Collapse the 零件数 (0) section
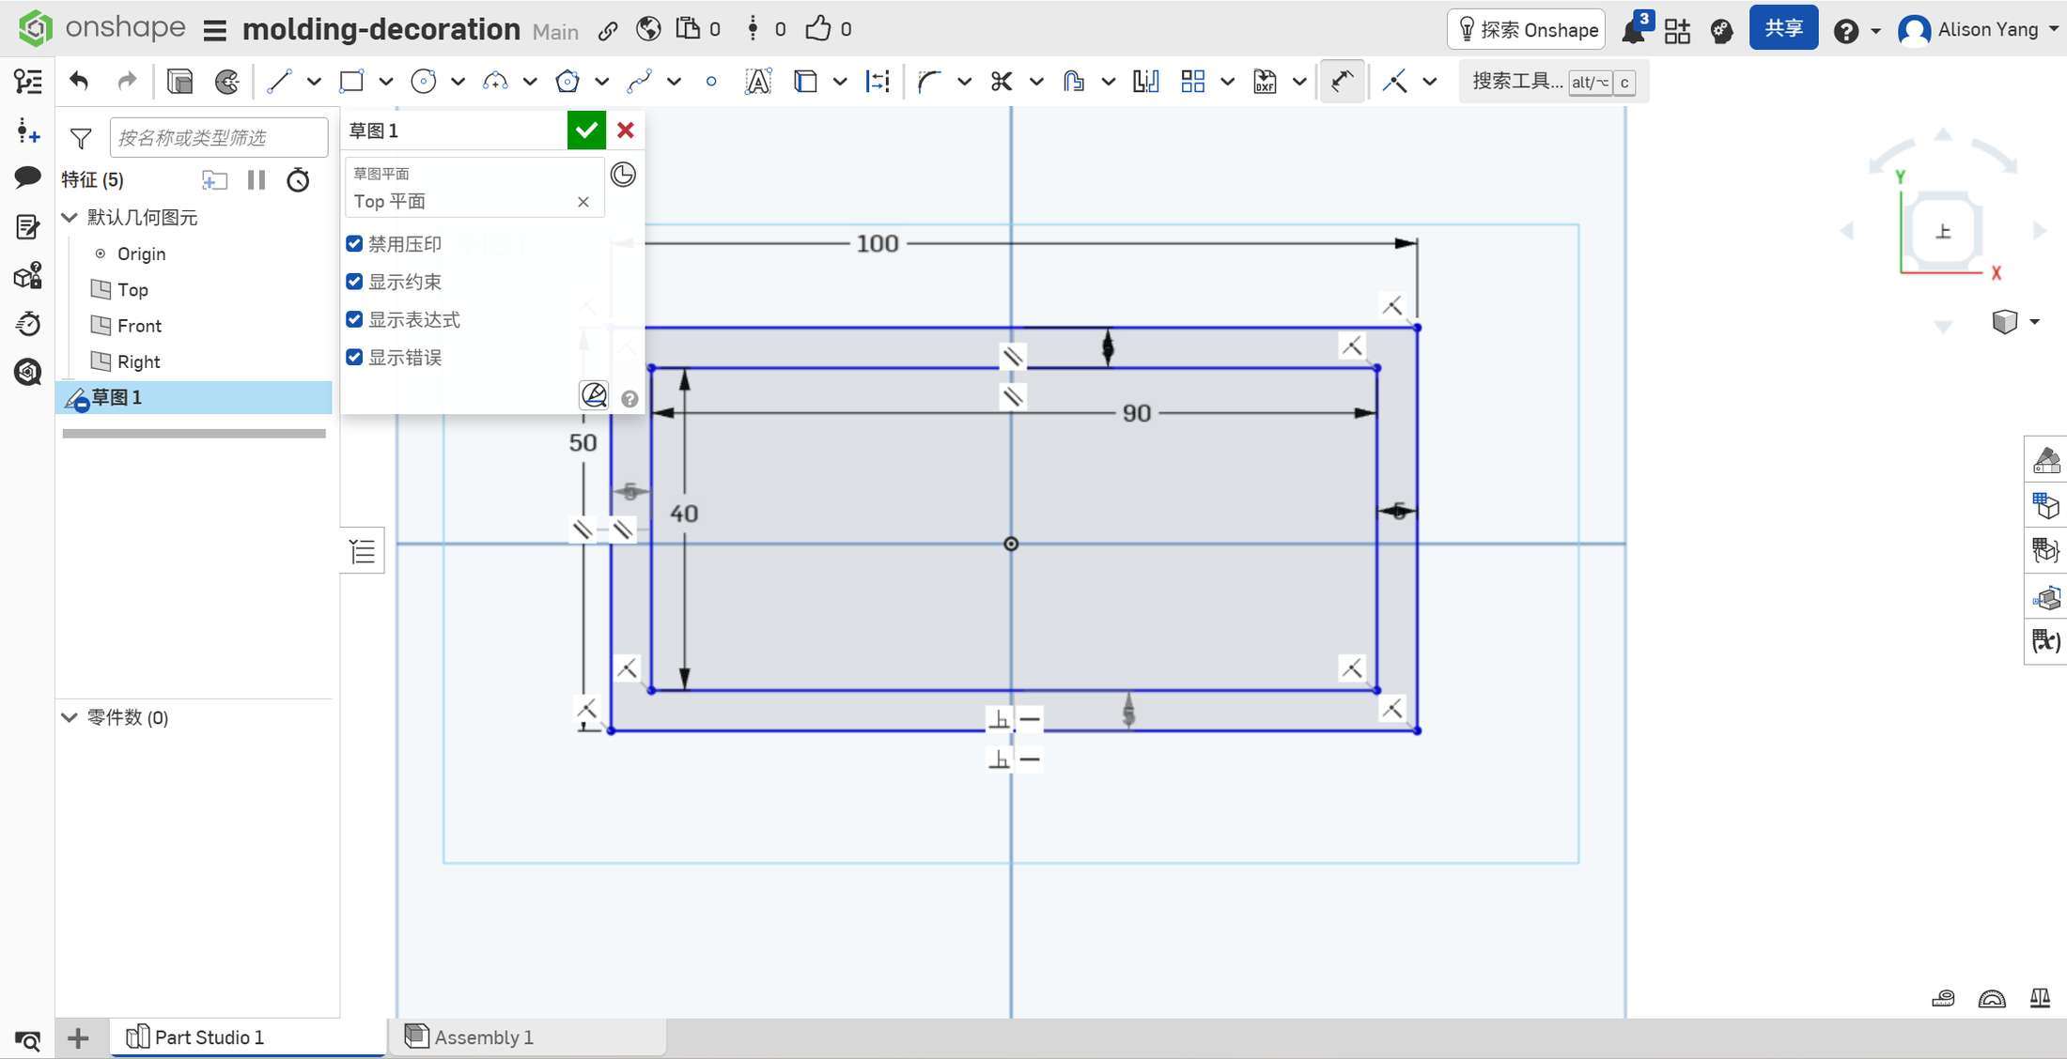The height and width of the screenshot is (1059, 2067). [70, 717]
